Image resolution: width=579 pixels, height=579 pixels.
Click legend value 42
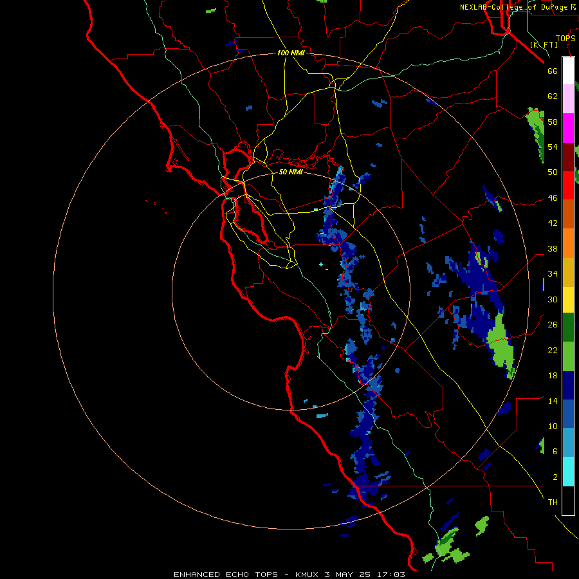553,223
